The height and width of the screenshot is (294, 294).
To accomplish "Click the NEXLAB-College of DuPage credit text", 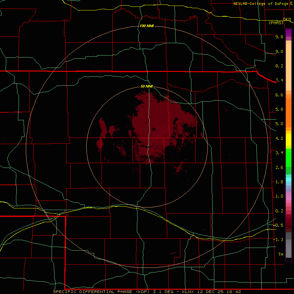I will 261,4.
